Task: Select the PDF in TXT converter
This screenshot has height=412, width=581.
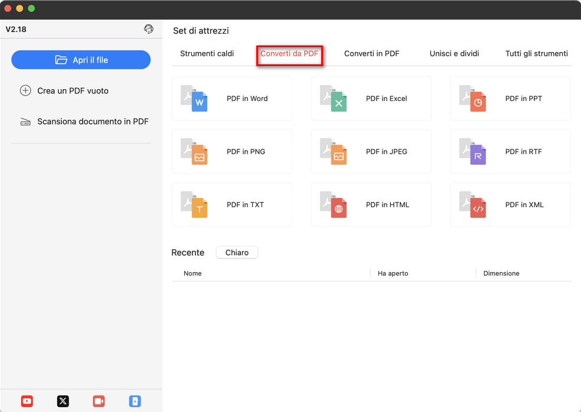Action: click(231, 204)
